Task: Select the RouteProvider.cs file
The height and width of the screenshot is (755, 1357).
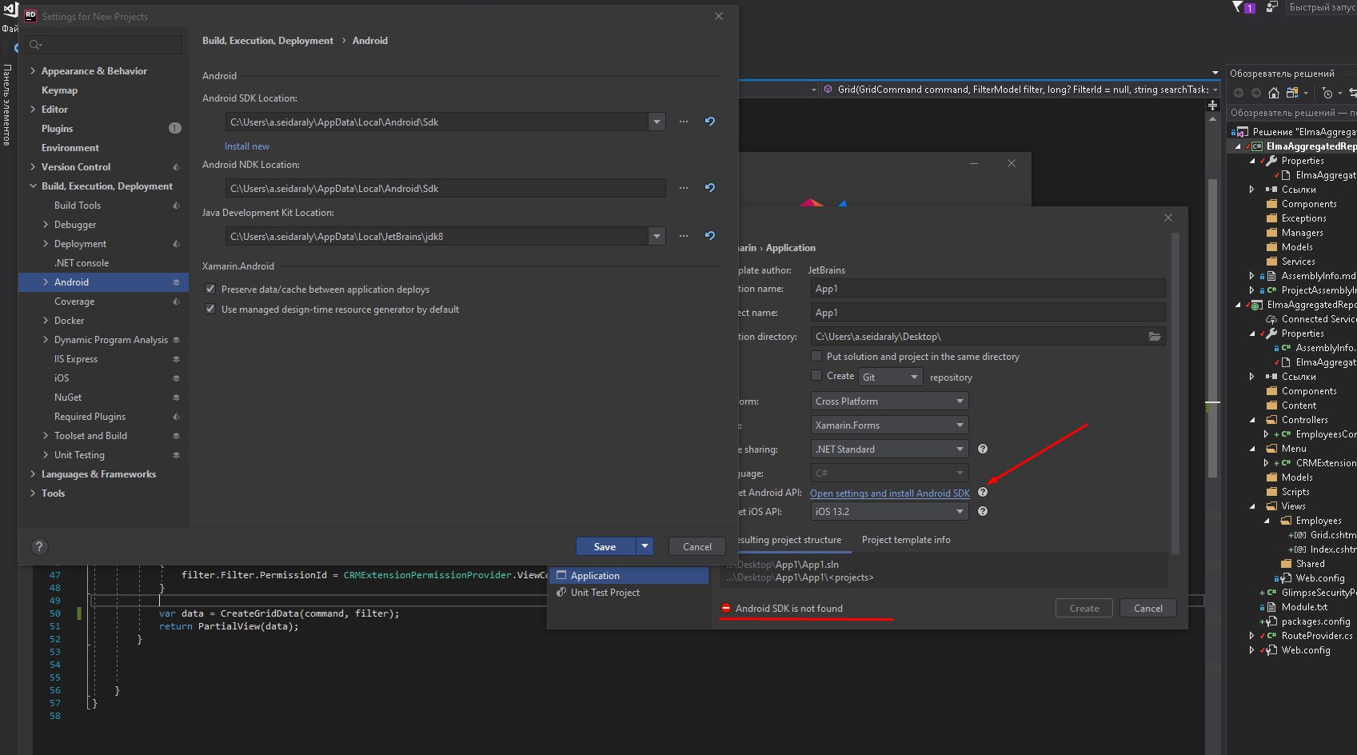Action: (1316, 636)
